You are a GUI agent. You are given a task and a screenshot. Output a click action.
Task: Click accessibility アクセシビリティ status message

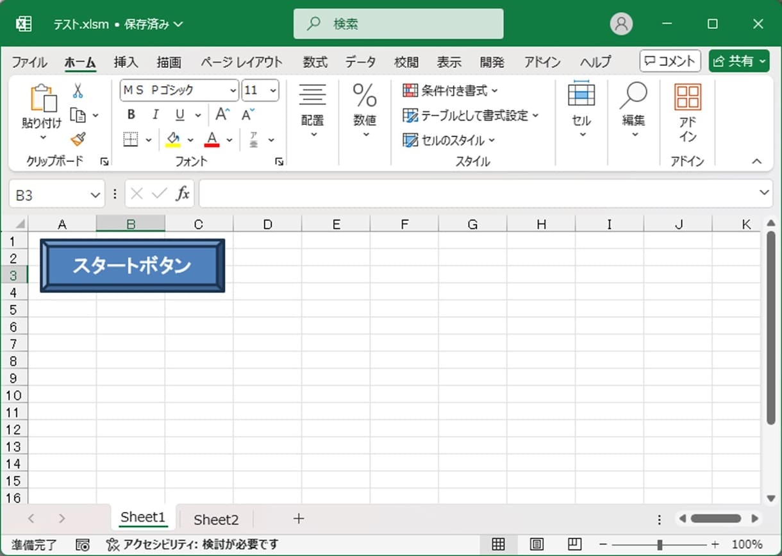tap(192, 545)
